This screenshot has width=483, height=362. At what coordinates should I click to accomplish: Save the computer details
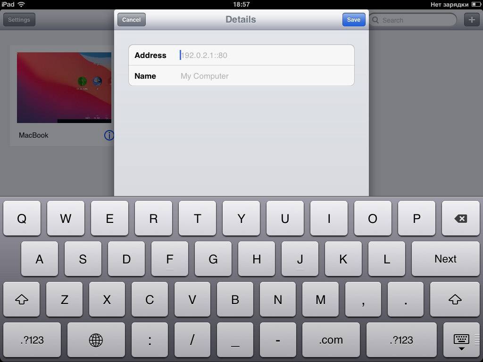tap(354, 20)
